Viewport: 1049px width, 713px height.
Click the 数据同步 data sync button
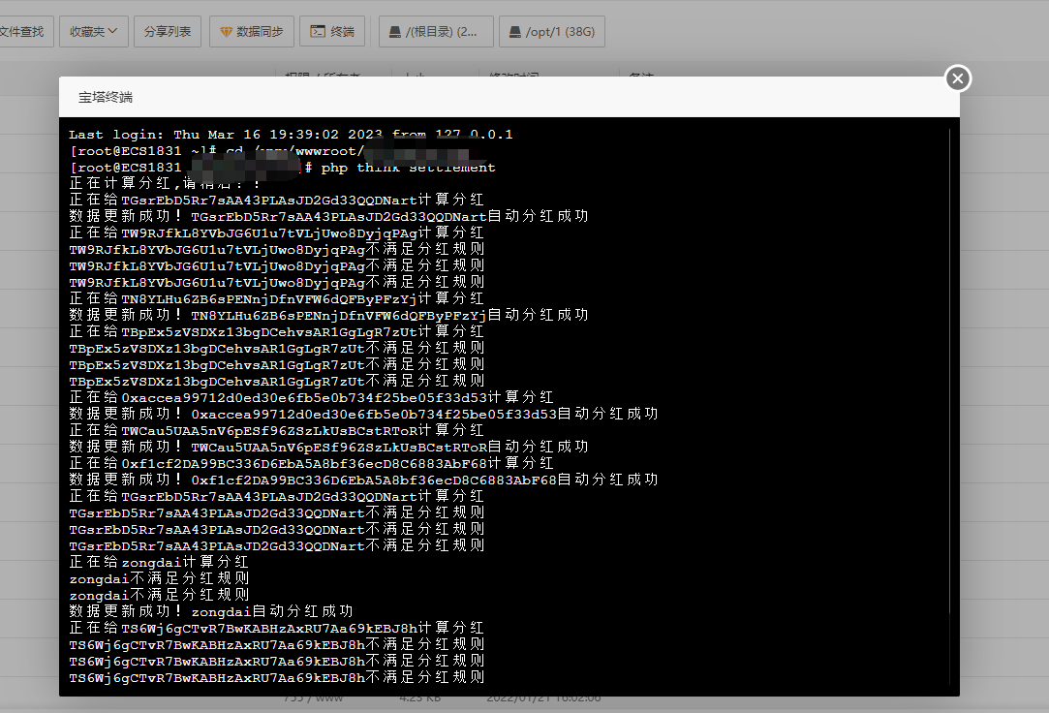tap(252, 31)
